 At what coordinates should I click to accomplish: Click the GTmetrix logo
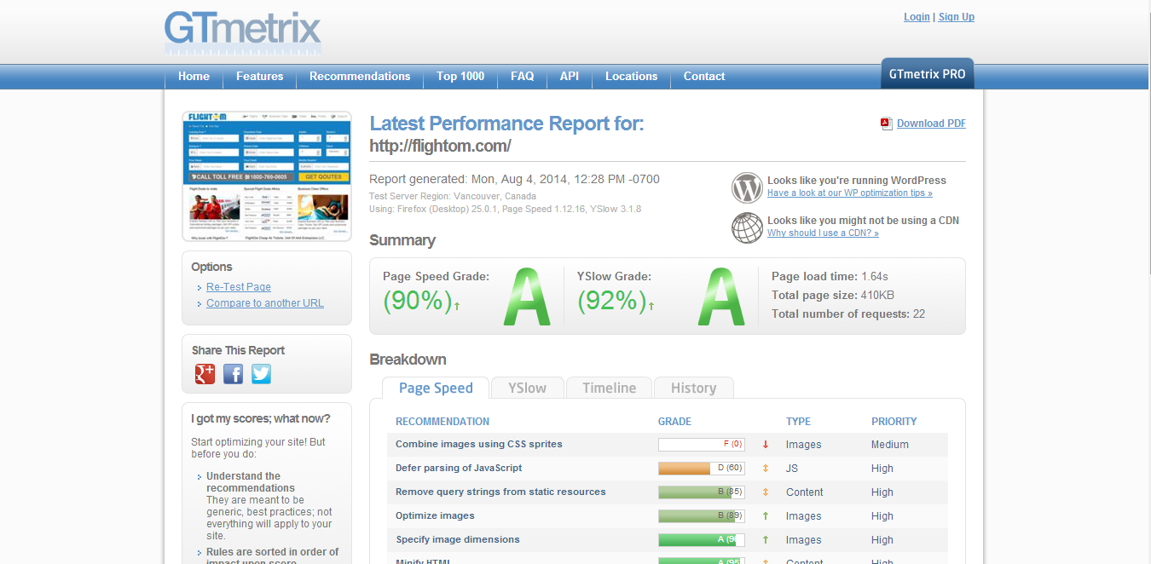pos(243,32)
